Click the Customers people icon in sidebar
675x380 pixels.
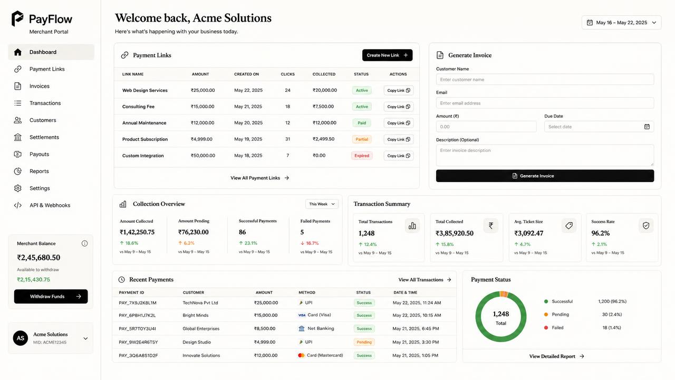pos(18,120)
